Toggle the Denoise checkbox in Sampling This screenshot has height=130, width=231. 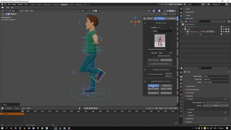coord(188,109)
